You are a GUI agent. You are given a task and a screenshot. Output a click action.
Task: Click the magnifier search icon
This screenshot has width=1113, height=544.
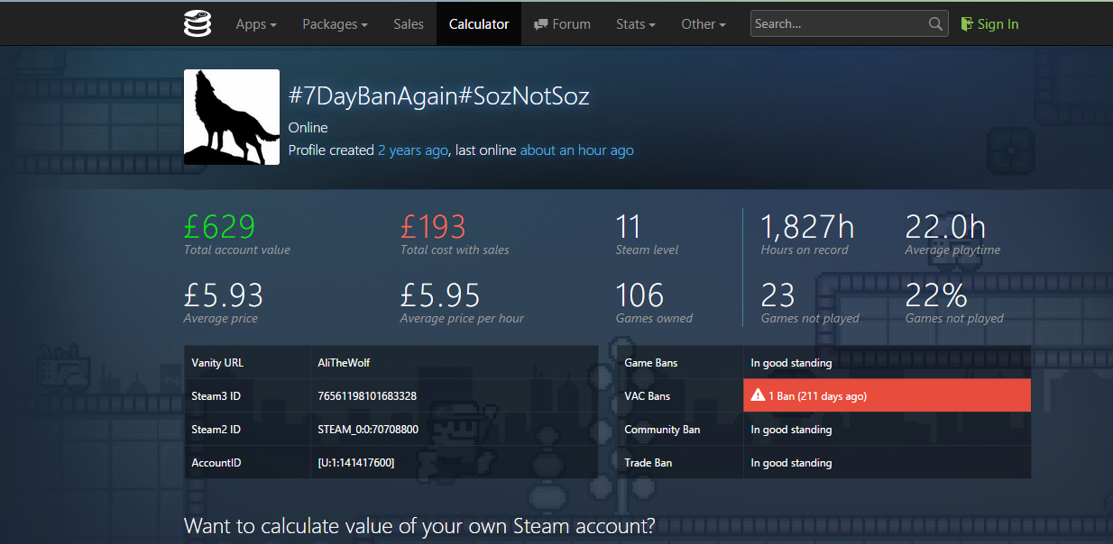click(935, 24)
